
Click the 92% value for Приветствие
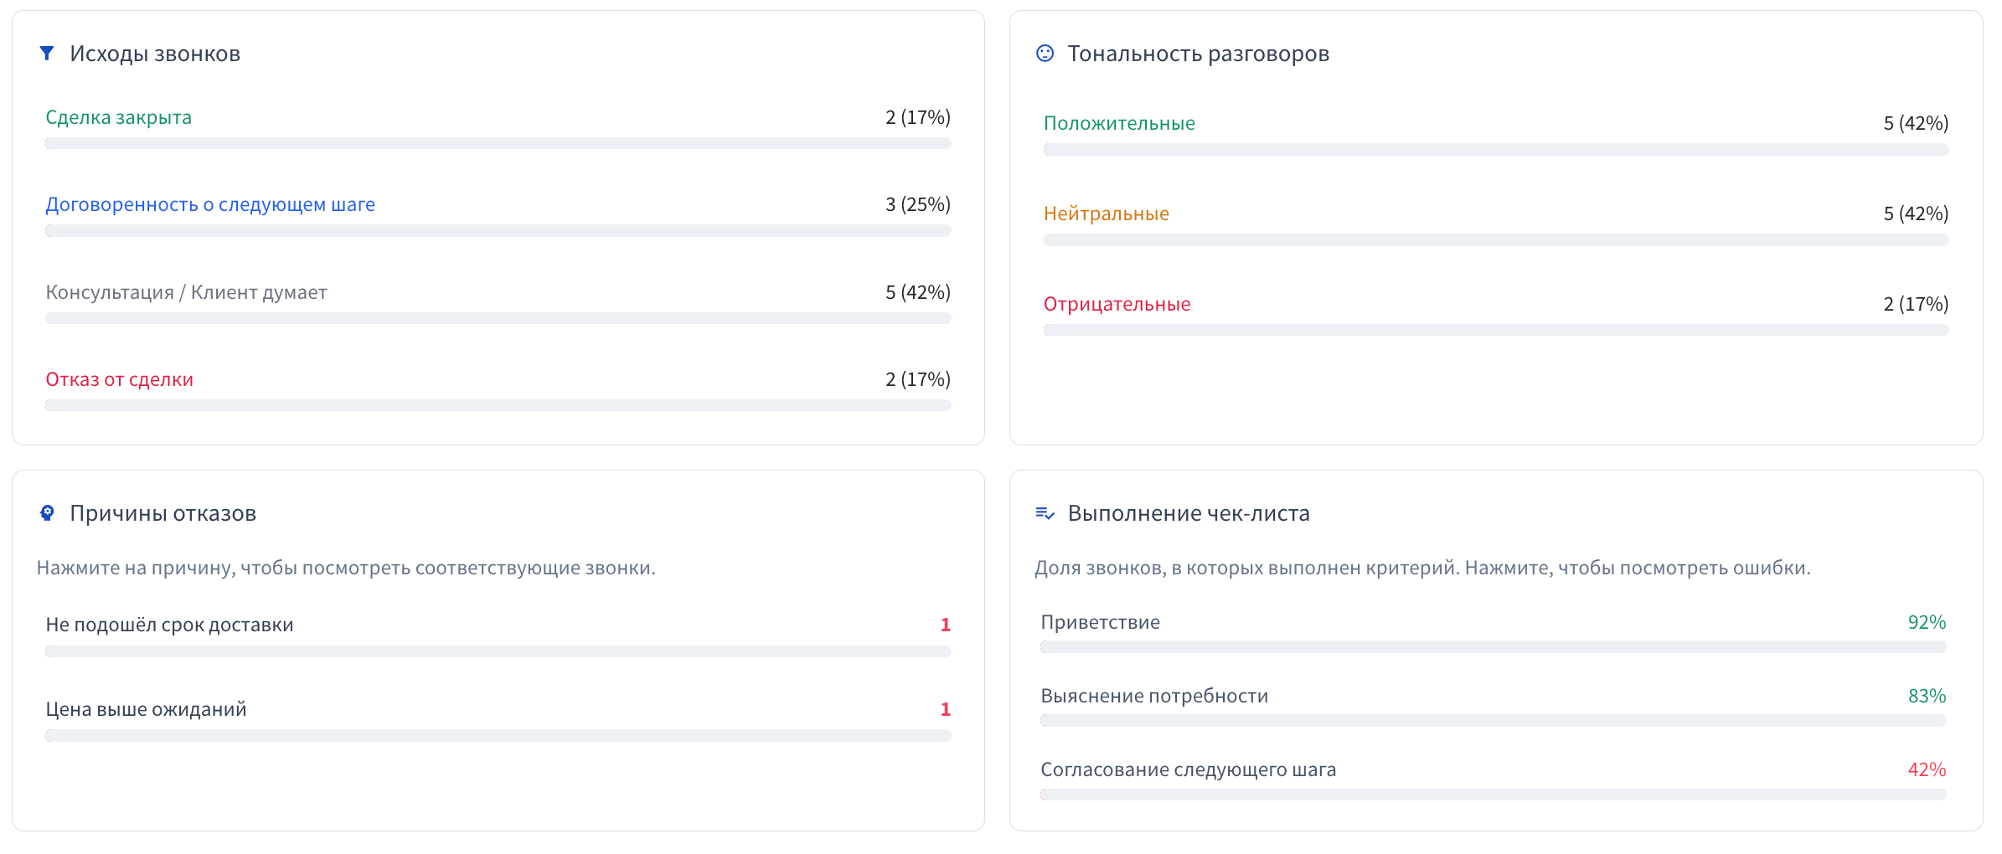tap(1927, 622)
